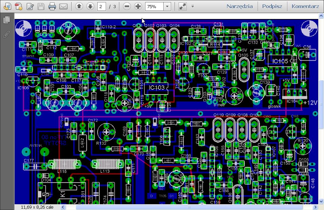
Task: Show attachments paperclip panel
Action: 6,34
